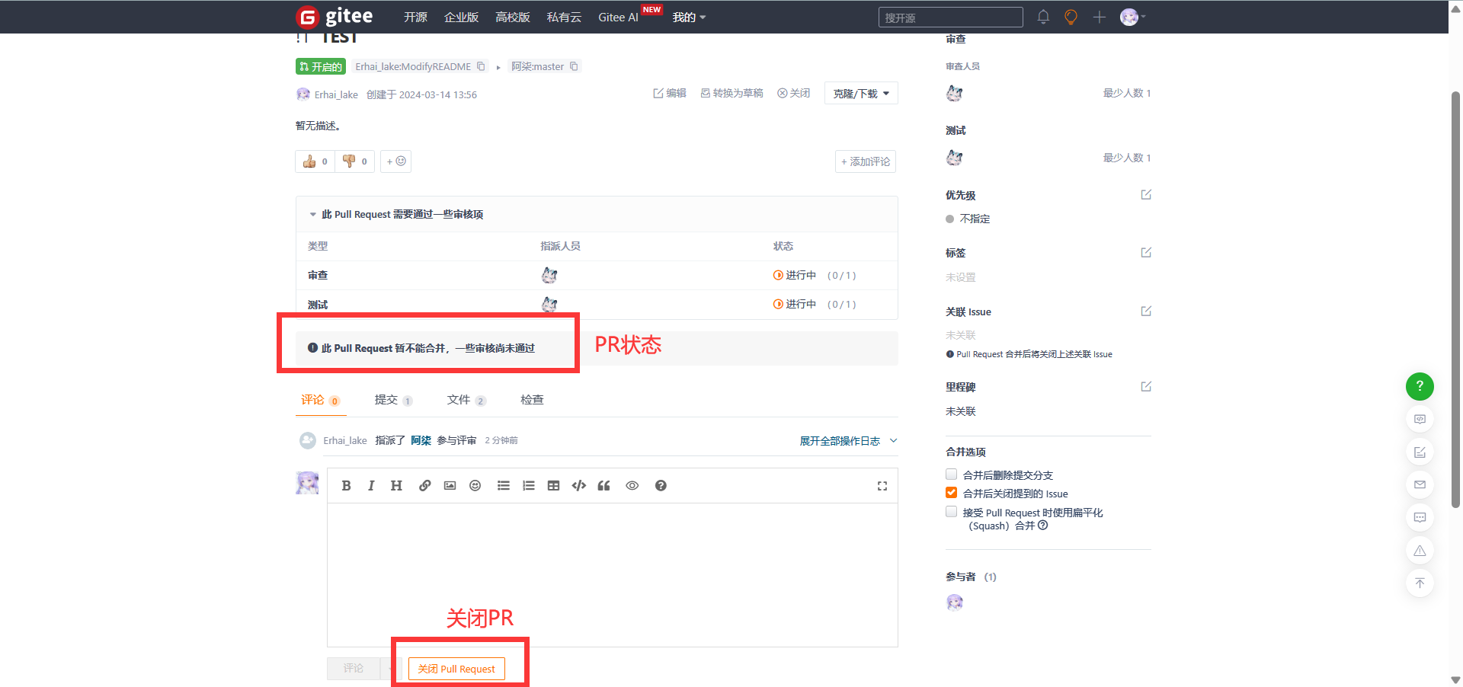The width and height of the screenshot is (1463, 687).
Task: Insert a link using the editor link icon
Action: (424, 486)
